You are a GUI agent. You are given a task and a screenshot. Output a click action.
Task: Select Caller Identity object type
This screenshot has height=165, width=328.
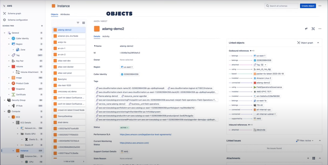click(22, 38)
